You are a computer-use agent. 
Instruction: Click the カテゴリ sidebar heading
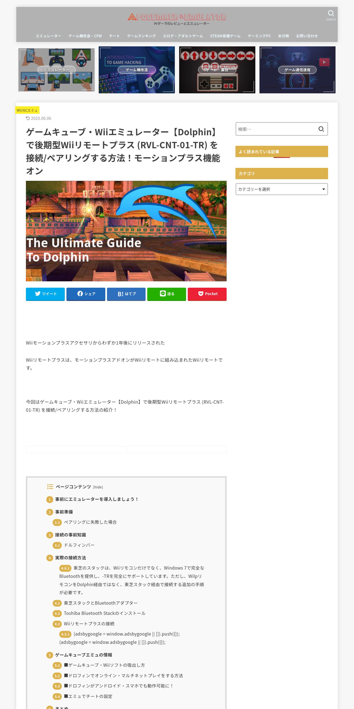[281, 173]
